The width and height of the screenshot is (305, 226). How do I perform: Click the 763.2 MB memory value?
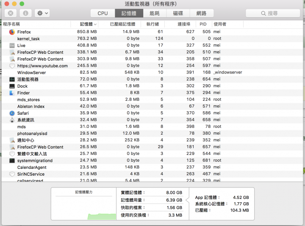tap(87, 39)
